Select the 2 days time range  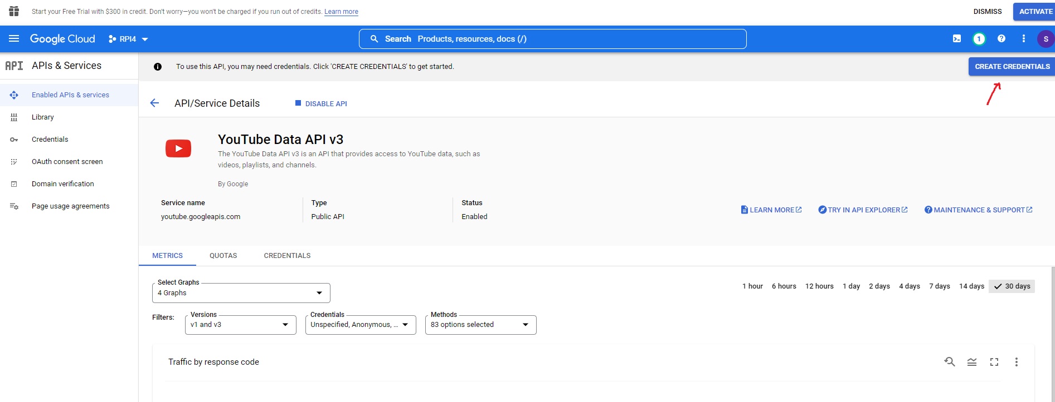879,286
